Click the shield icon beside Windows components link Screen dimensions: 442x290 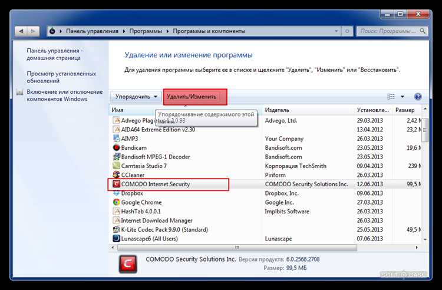[19, 93]
